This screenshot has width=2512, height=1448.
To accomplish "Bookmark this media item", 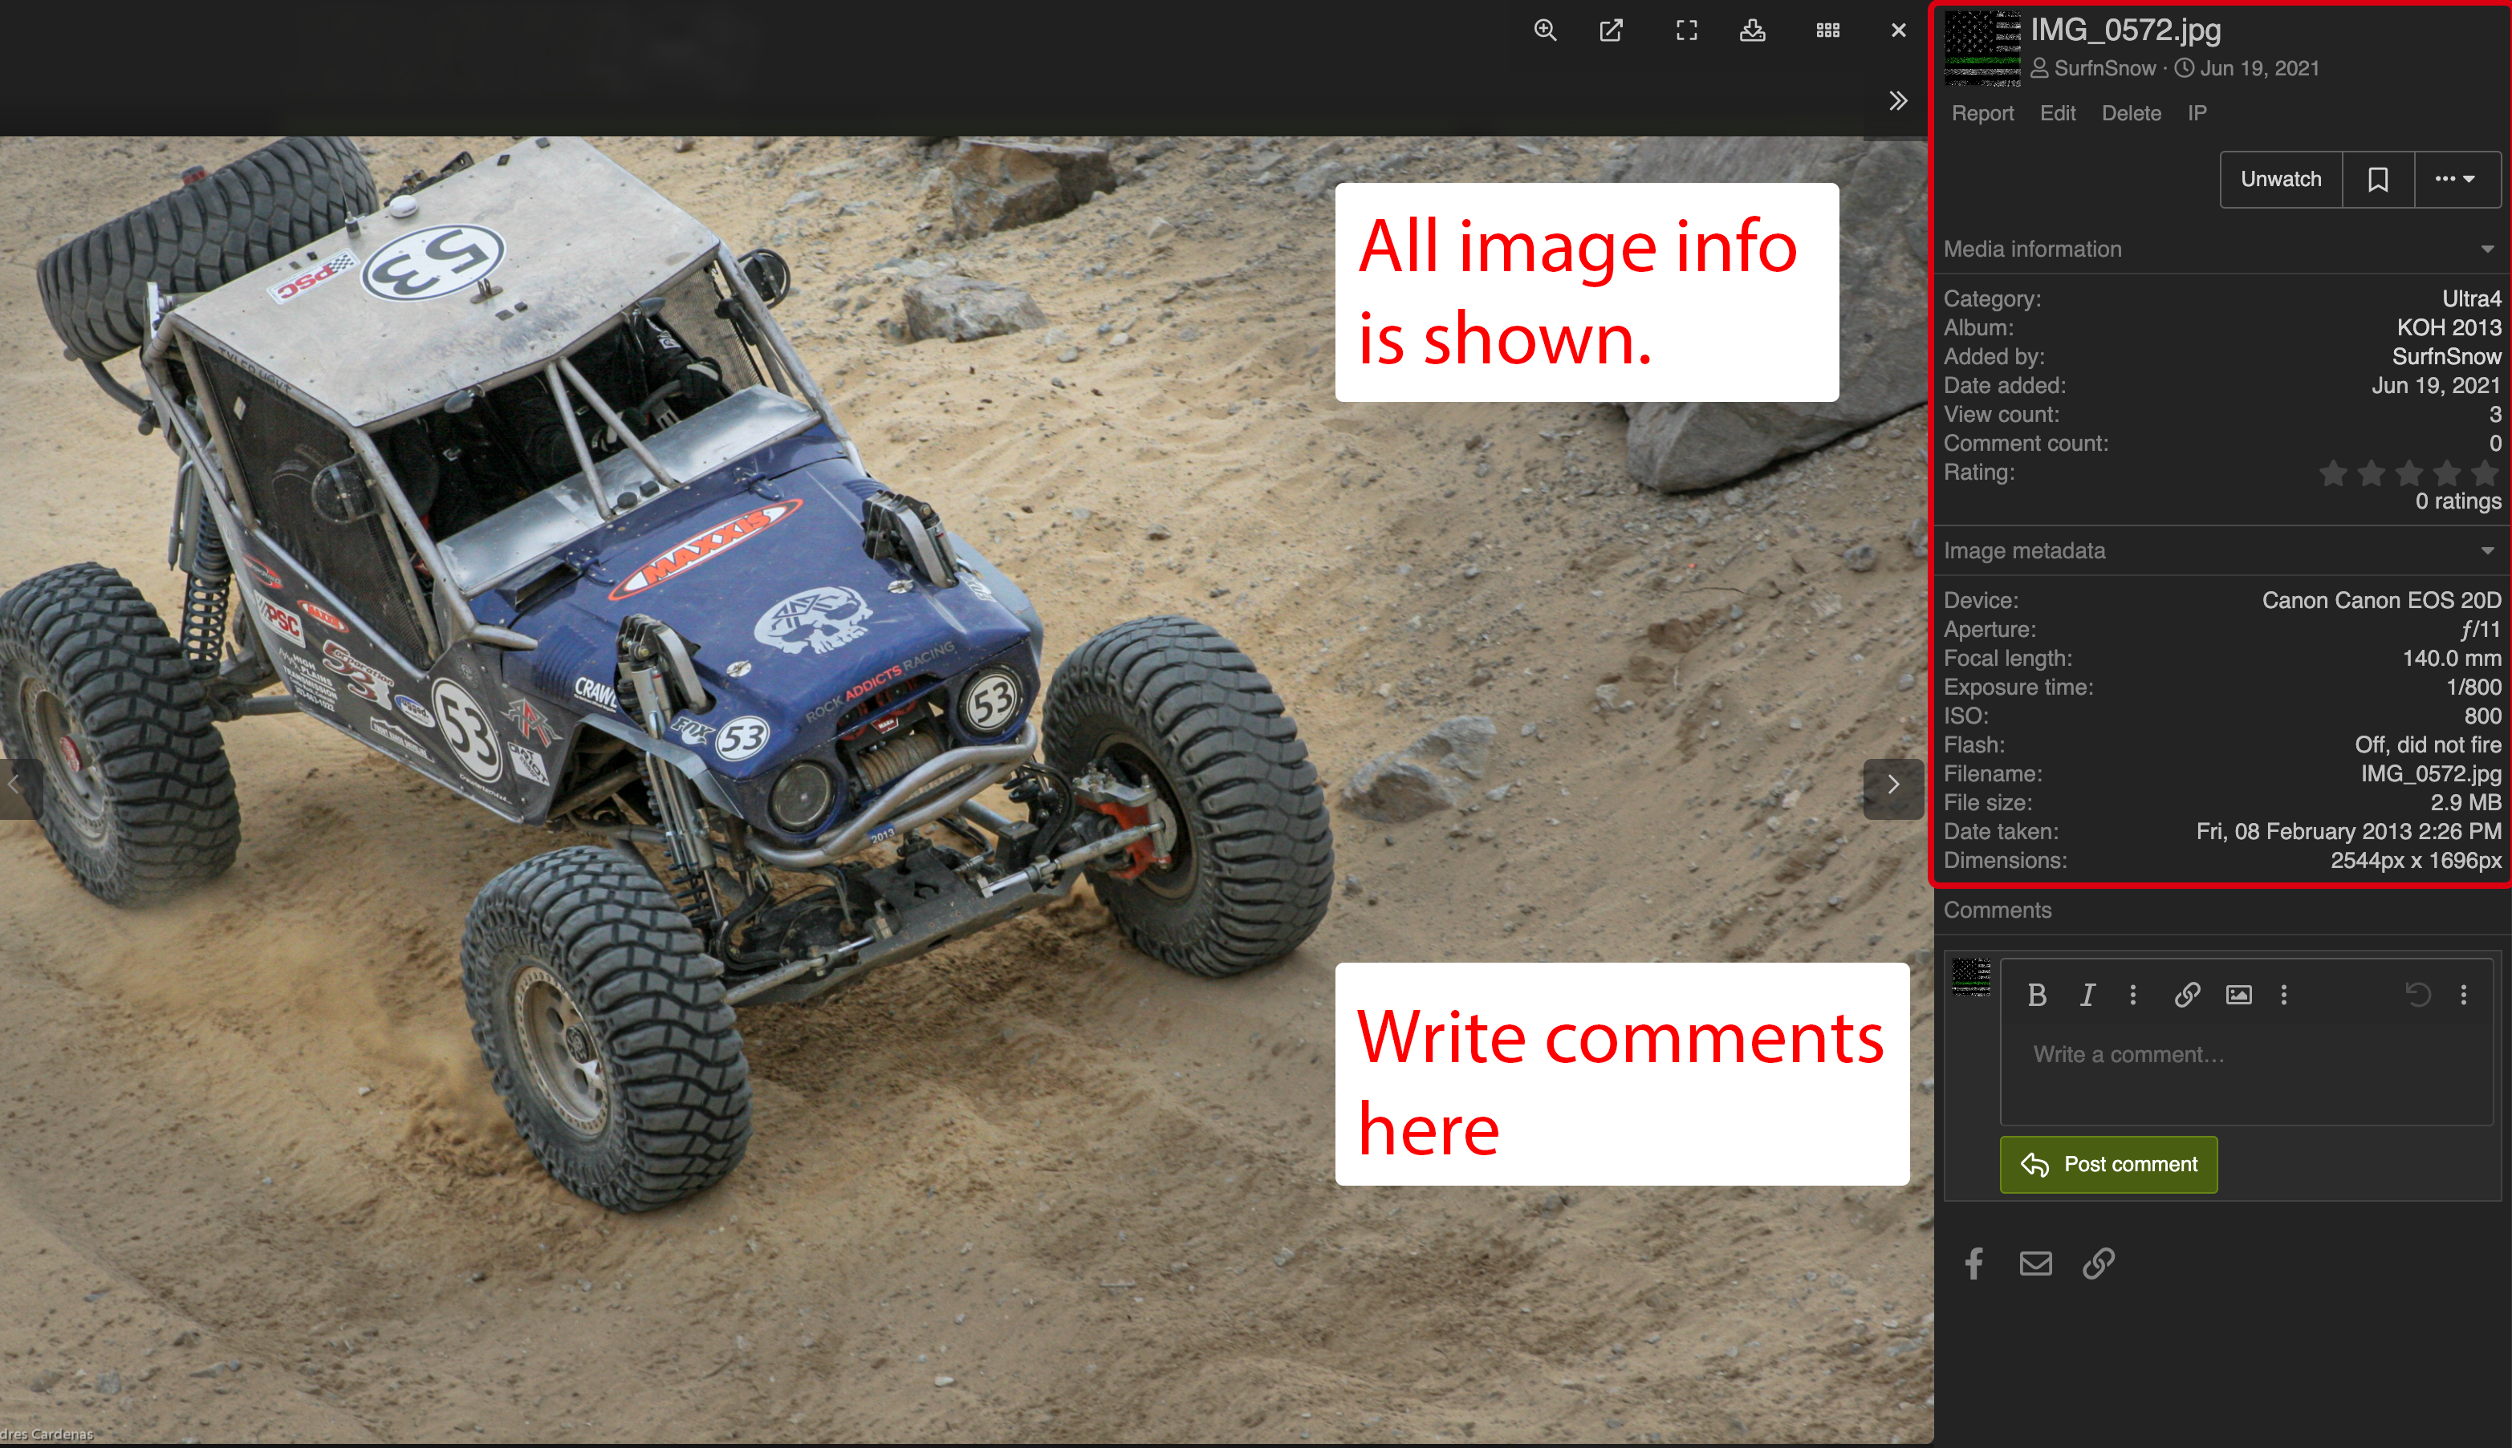I will [2378, 179].
